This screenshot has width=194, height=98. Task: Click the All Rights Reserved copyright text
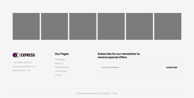(x=97, y=93)
